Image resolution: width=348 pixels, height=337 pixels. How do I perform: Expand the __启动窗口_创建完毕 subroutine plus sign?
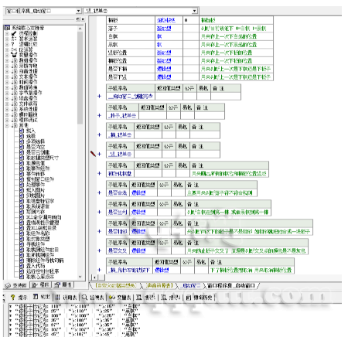pos(99,96)
